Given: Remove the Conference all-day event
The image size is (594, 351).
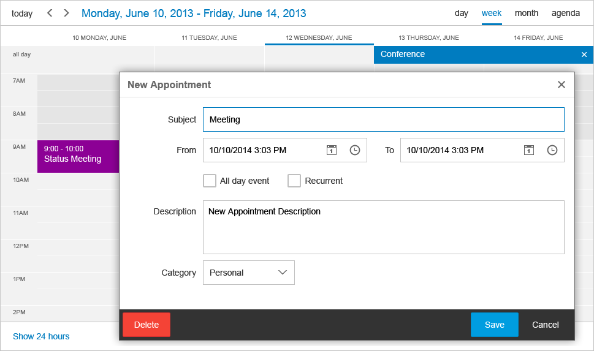Looking at the screenshot, I should (584, 55).
